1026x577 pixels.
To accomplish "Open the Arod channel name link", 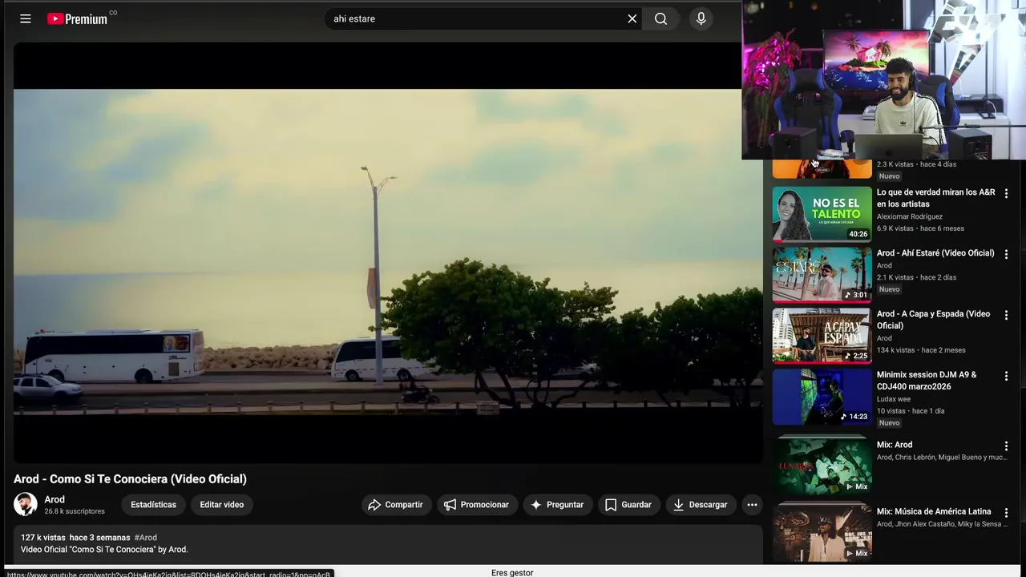I will pos(55,499).
